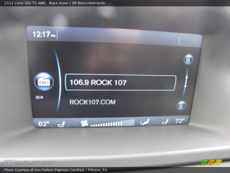The image size is (230, 173).
Task: Tap the passenger seat heating icon
Action: click(x=163, y=122)
